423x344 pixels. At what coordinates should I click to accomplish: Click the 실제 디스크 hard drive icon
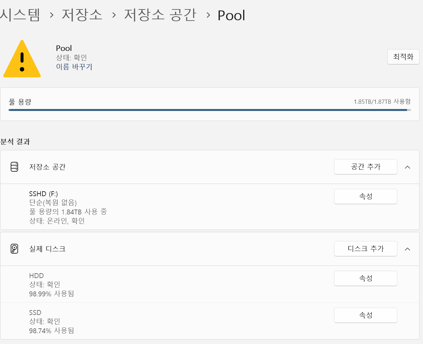(14, 249)
